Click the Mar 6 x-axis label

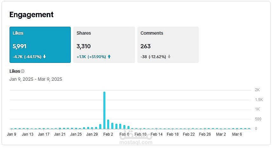coord(237,134)
